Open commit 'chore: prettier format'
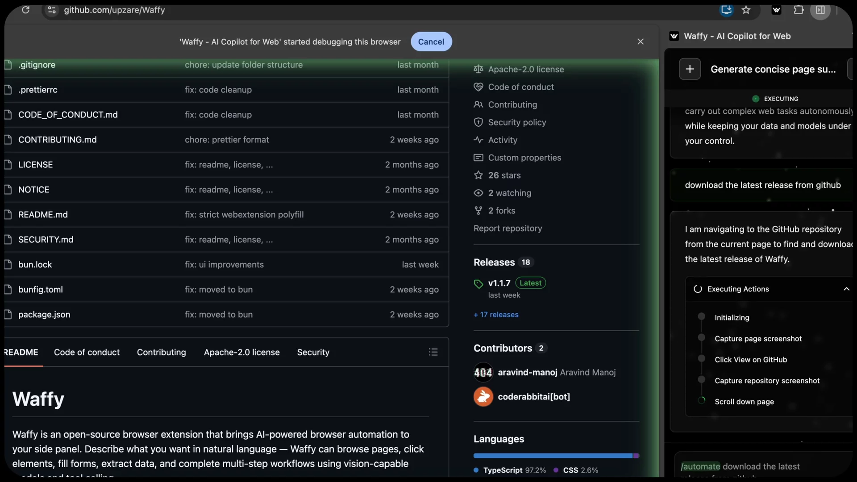 click(227, 140)
